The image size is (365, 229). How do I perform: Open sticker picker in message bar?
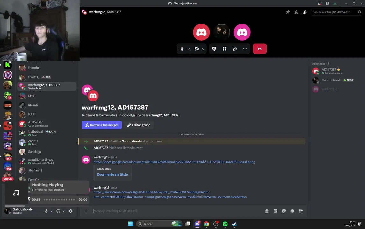tap(284, 211)
